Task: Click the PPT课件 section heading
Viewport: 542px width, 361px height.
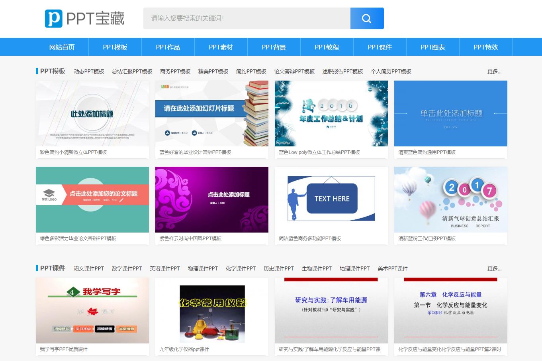Action: coord(53,268)
